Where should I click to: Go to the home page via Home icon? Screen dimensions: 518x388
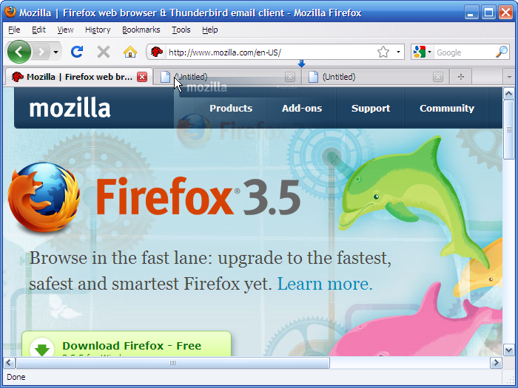(x=130, y=52)
